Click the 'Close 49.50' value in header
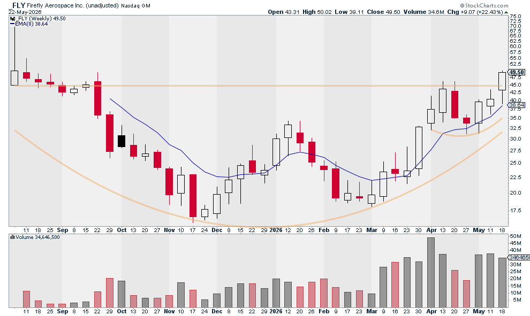Image resolution: width=530 pixels, height=316 pixels. click(x=383, y=12)
